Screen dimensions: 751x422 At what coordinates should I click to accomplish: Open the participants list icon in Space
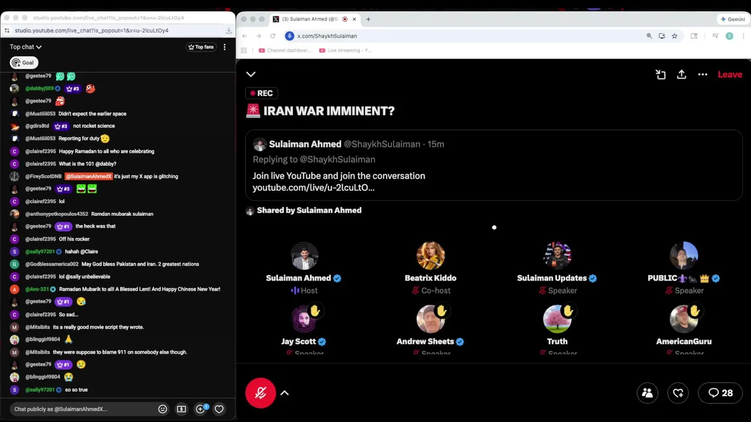[648, 393]
